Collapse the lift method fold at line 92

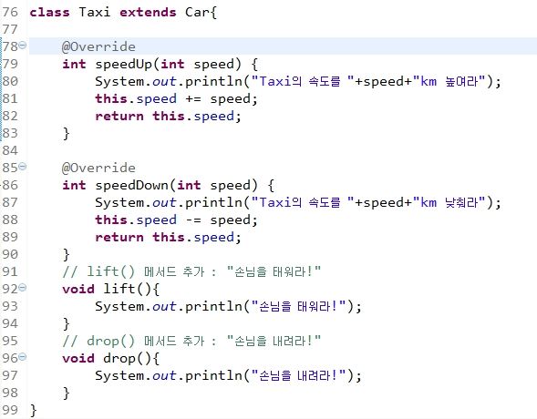(22, 287)
